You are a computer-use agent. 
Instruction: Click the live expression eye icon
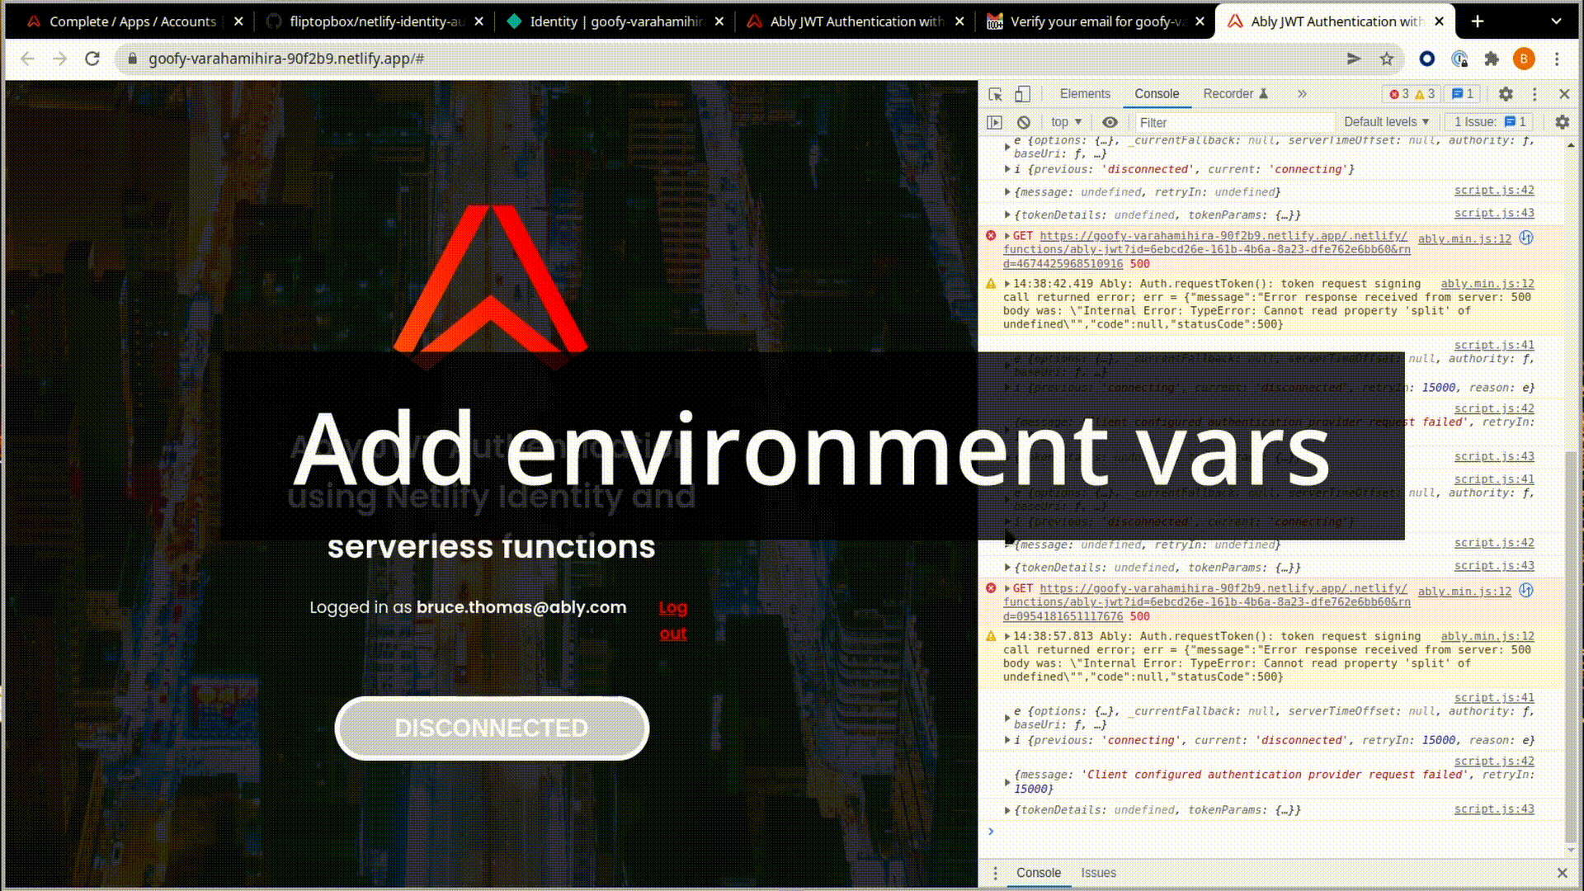click(x=1110, y=122)
